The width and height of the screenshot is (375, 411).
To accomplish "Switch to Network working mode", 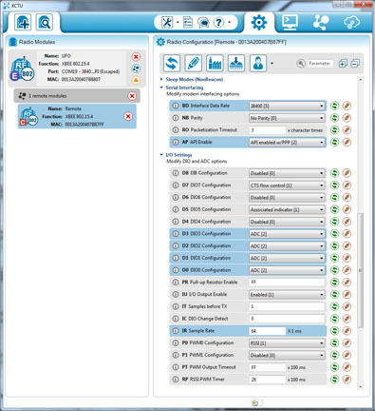I will coord(321,22).
